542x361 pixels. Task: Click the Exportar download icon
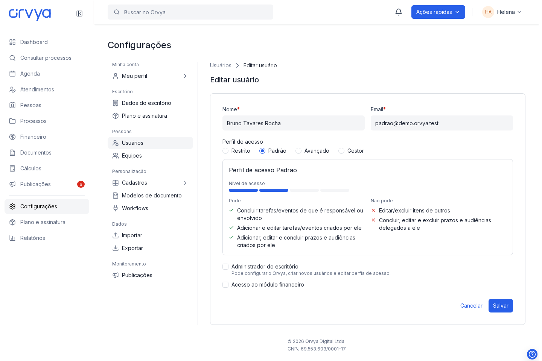coord(116,248)
